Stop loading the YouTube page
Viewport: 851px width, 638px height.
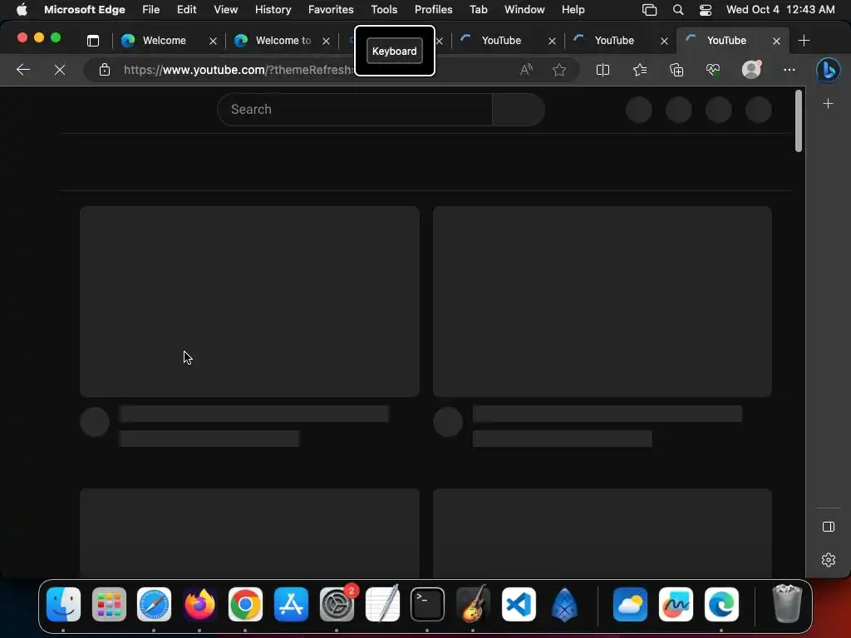(x=60, y=70)
